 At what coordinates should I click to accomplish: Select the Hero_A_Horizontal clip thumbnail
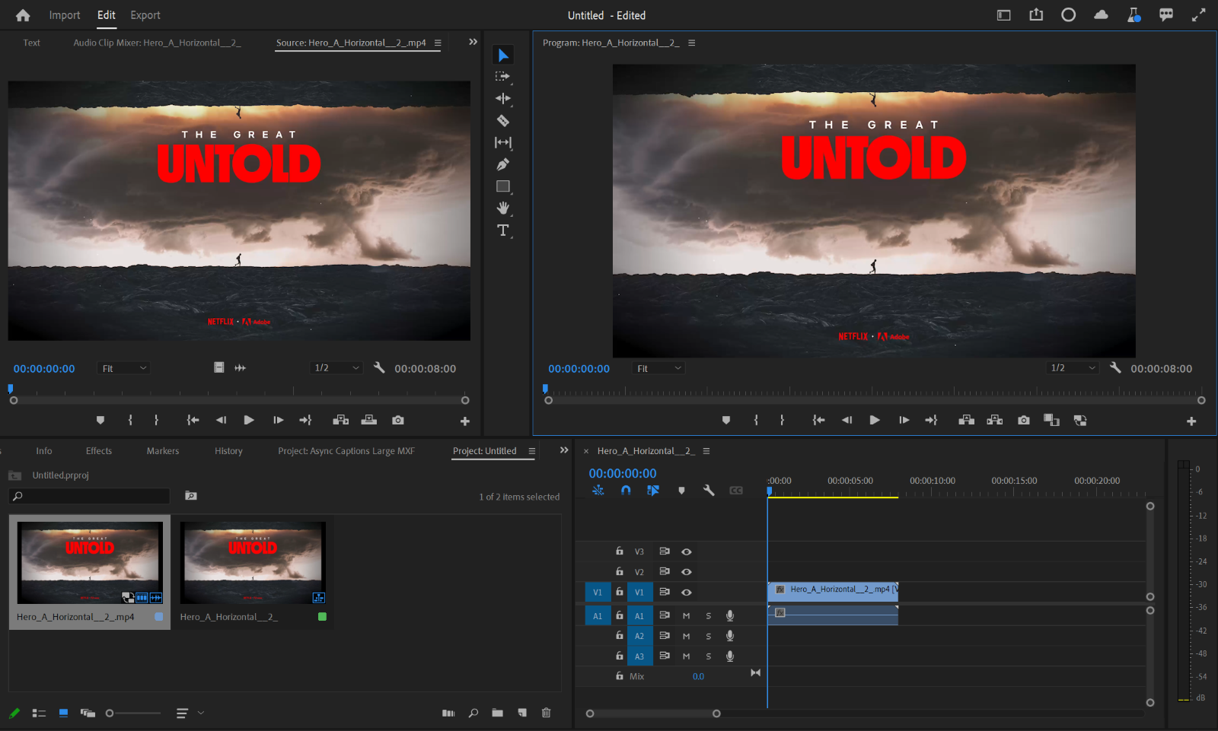[89, 563]
